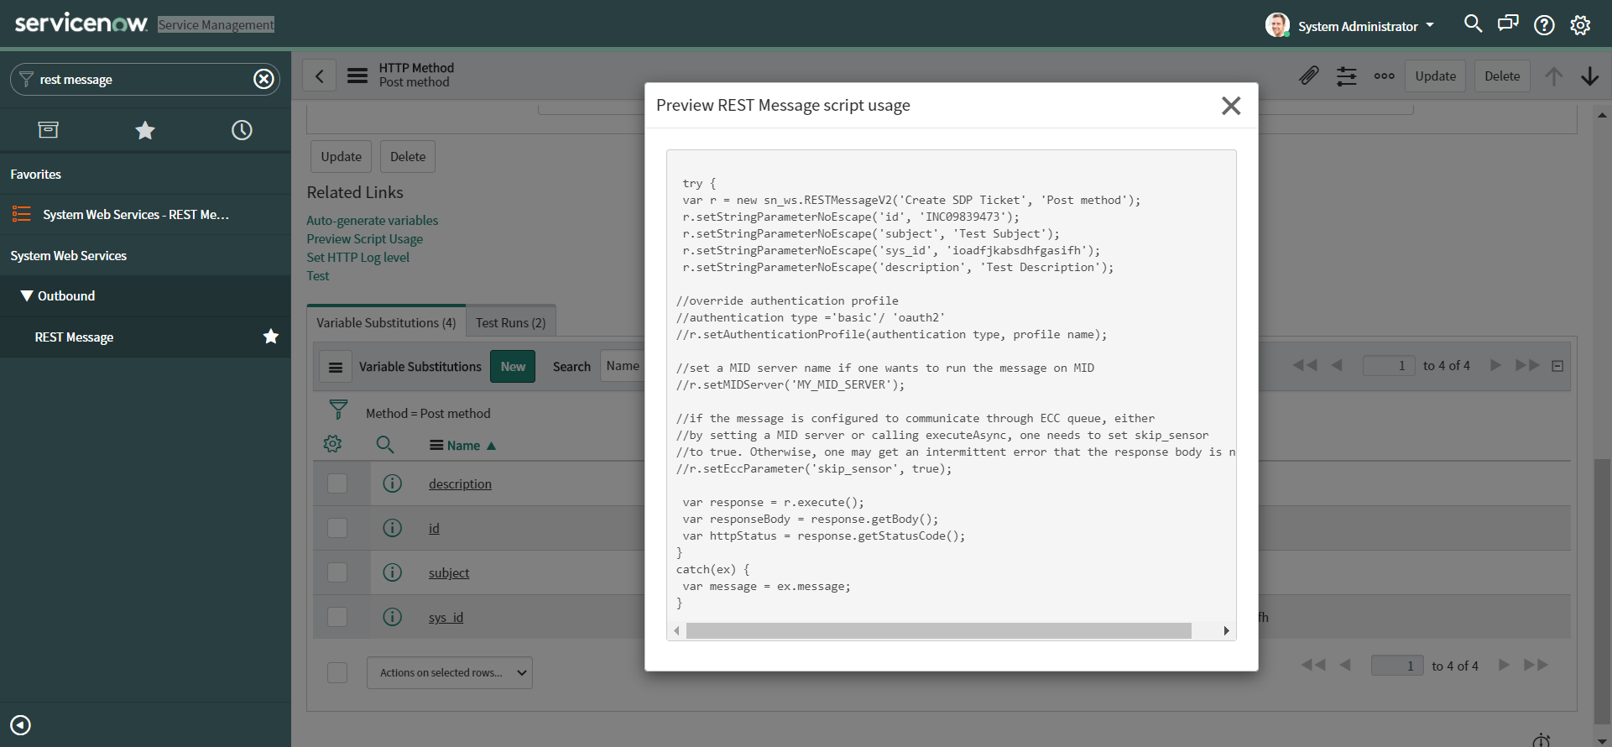Screen dimensions: 1612x747
Task: Open Actions on selected rows dropdown
Action: click(x=450, y=672)
